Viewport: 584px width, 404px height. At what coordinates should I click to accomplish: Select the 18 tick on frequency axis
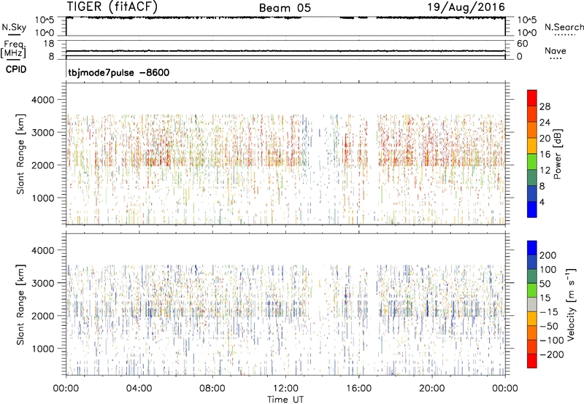click(48, 44)
